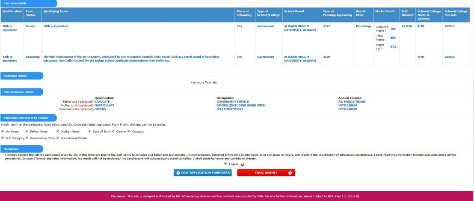Uncheck the My Name checkbox
This screenshot has height=201, width=474.
point(3,132)
